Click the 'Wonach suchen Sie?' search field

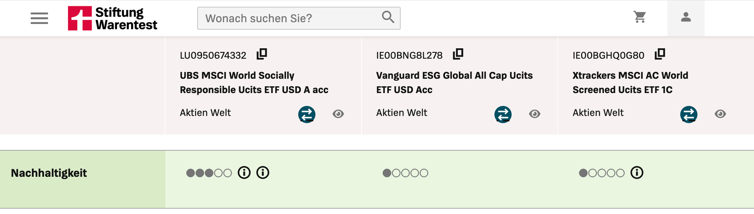point(291,18)
